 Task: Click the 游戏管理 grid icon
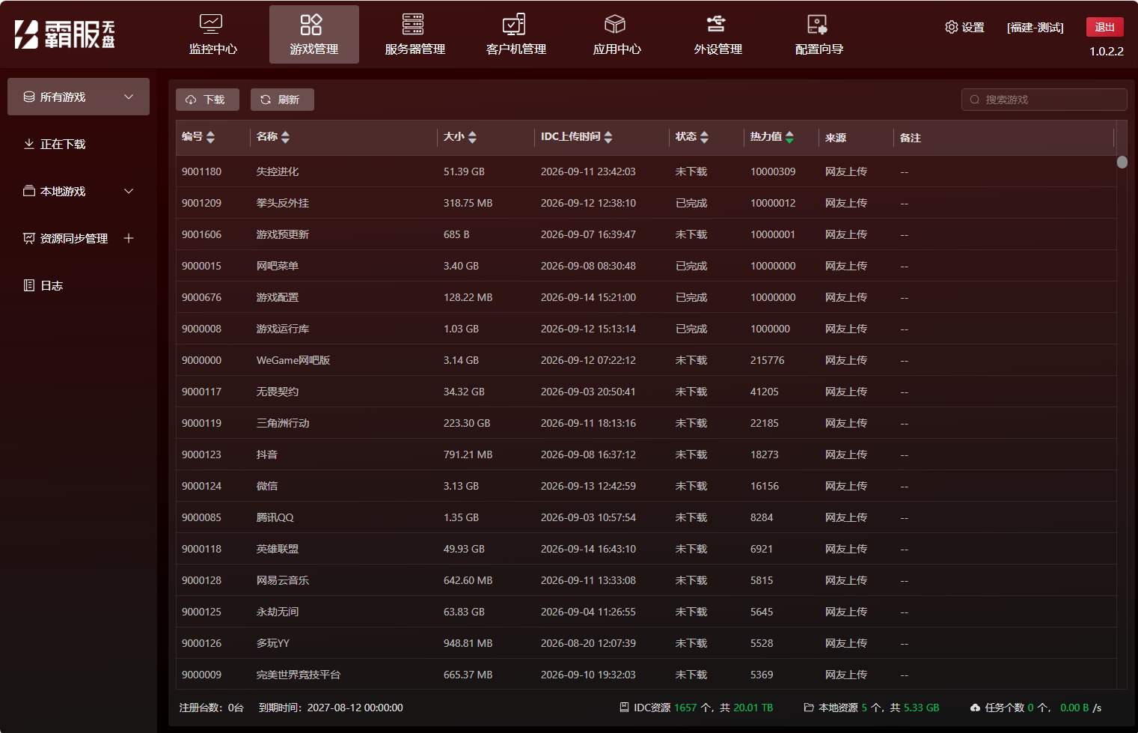[311, 24]
